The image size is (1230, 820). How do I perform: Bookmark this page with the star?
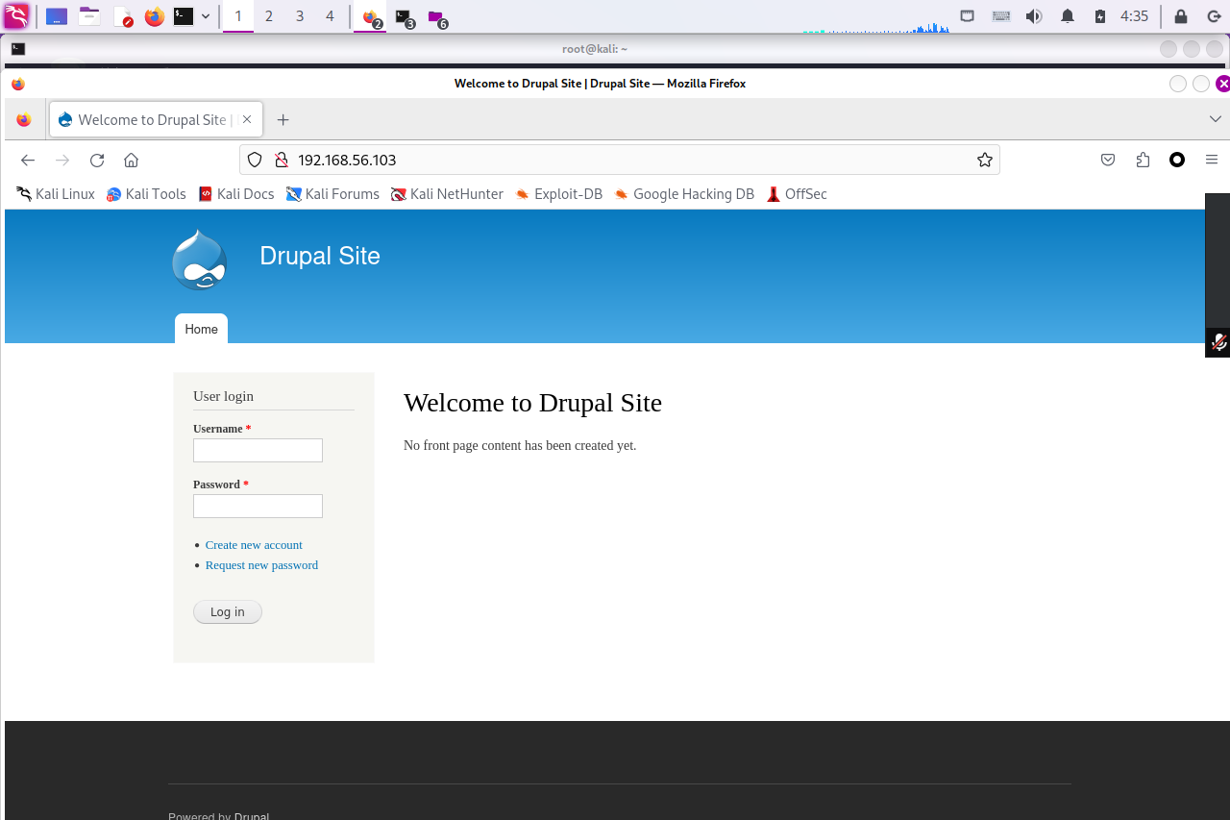coord(985,160)
